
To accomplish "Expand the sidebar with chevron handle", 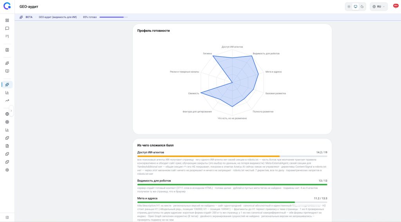I will 11,111.
